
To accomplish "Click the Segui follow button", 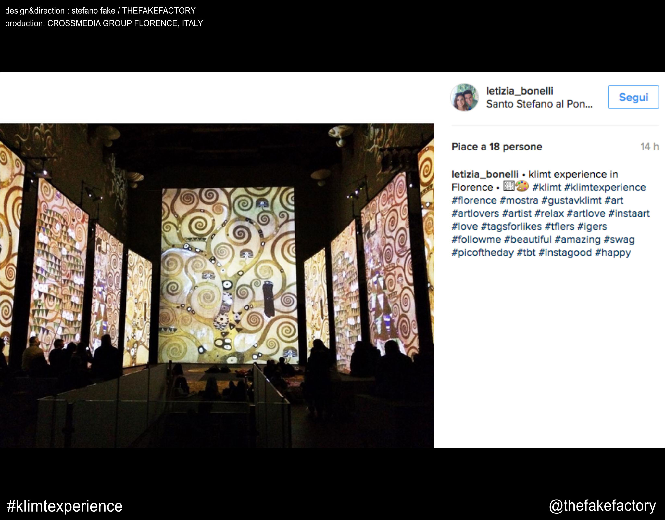I will pos(633,97).
